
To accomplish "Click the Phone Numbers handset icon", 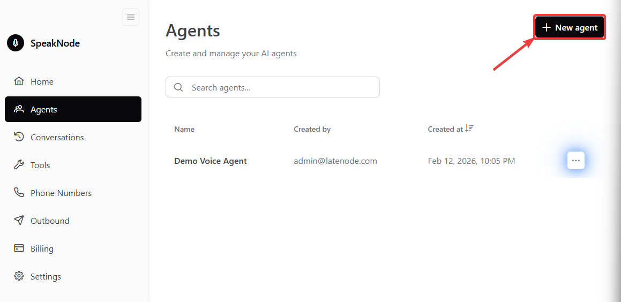I will (x=19, y=193).
